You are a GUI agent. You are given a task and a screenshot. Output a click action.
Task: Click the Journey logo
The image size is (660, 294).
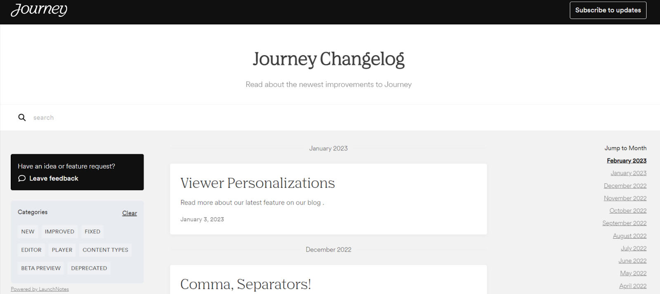pyautogui.click(x=39, y=10)
